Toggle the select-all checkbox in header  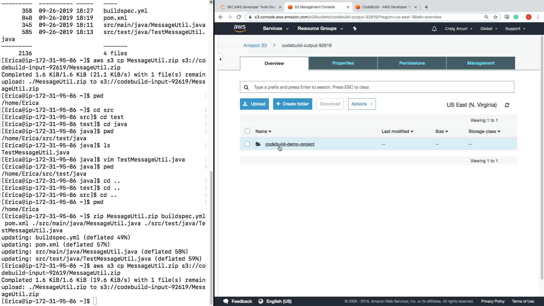tap(247, 131)
